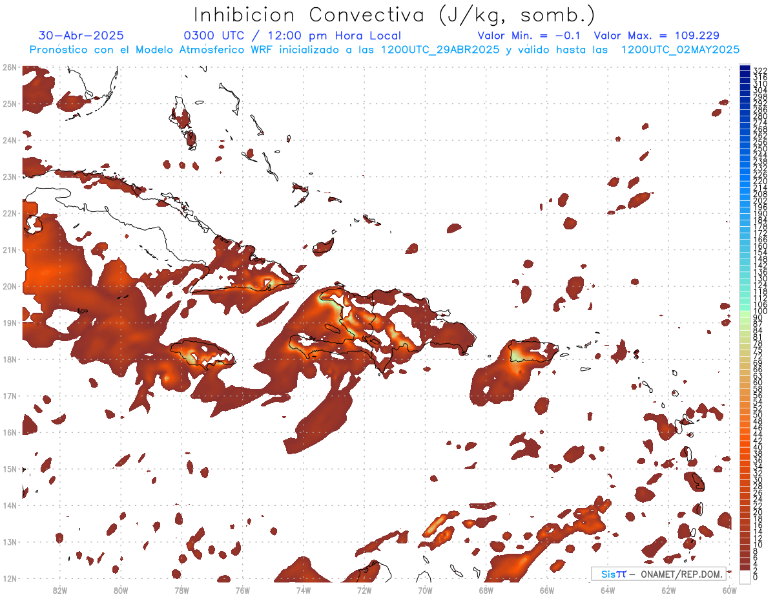The image size is (775, 599).
Task: Click the 14N latitude label
Action: pyautogui.click(x=10, y=505)
